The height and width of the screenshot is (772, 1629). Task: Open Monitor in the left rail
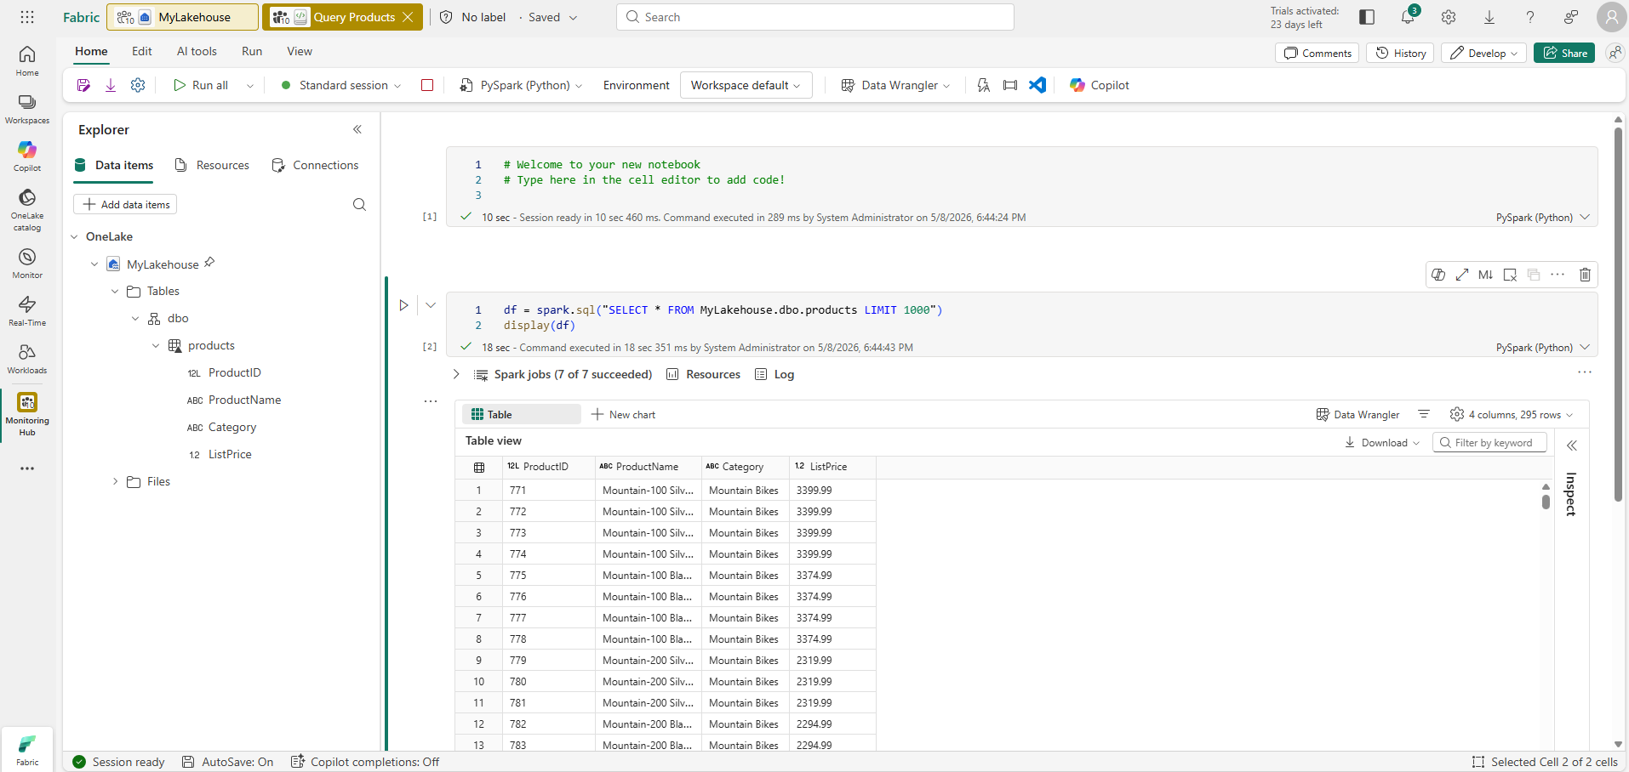(x=27, y=264)
